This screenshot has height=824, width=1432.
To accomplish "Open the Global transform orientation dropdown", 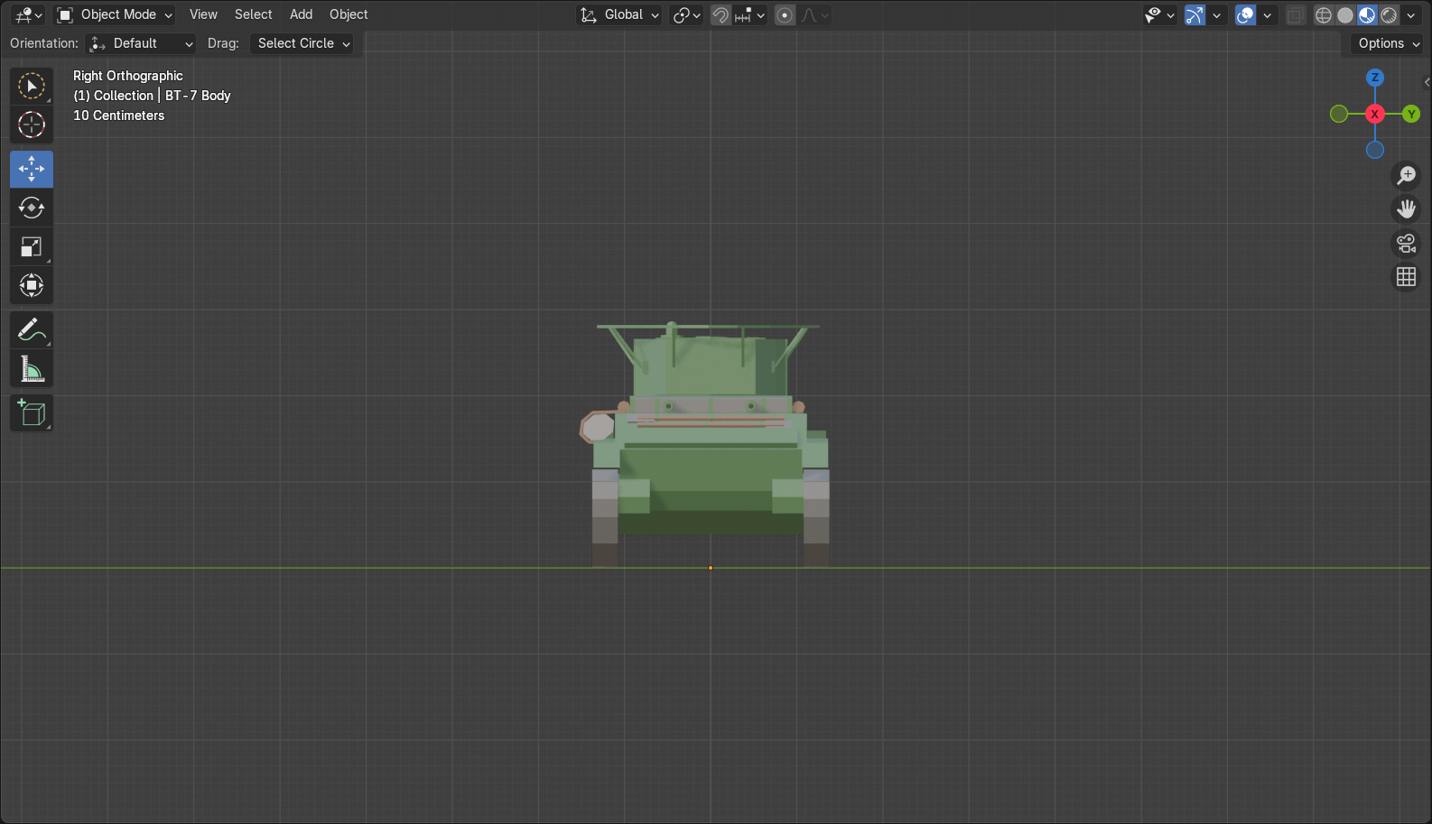I will [x=619, y=14].
